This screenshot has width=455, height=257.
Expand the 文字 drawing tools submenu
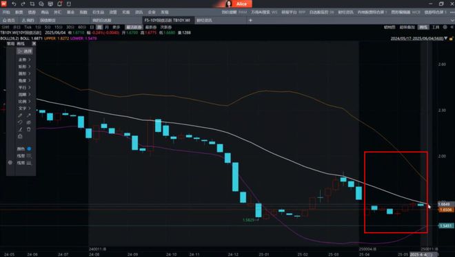24,108
